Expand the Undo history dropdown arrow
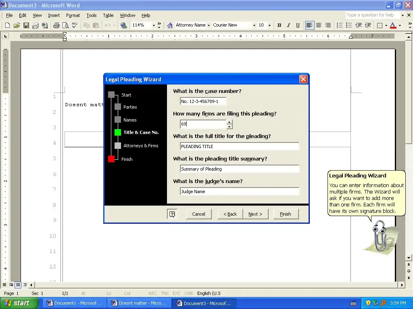The image size is (413, 309). [114, 25]
